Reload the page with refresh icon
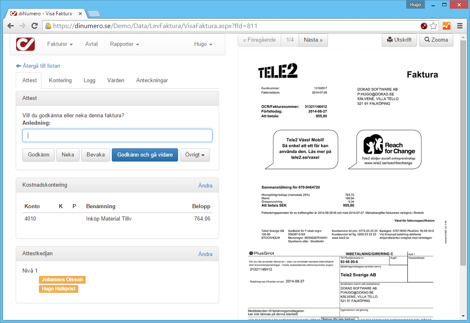 [x=34, y=26]
